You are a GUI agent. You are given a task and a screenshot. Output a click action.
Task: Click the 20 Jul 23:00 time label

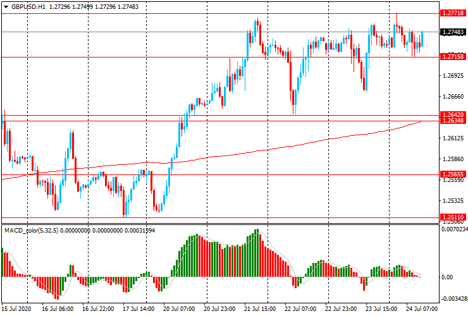(219, 308)
